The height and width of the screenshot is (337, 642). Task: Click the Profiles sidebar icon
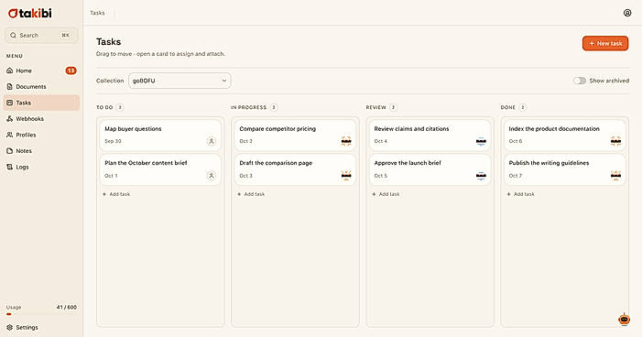[10, 135]
